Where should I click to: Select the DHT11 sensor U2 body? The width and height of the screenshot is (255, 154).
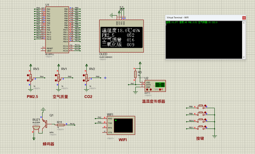[x=155, y=85]
